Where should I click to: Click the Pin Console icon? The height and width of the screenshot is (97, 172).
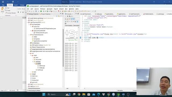pos(66,22)
